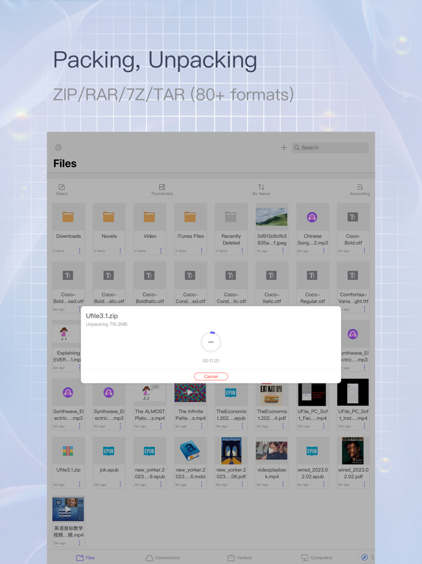The width and height of the screenshot is (422, 564).
Task: Play the Chinese-titled 英语音标教学 mp4
Action: point(68,521)
